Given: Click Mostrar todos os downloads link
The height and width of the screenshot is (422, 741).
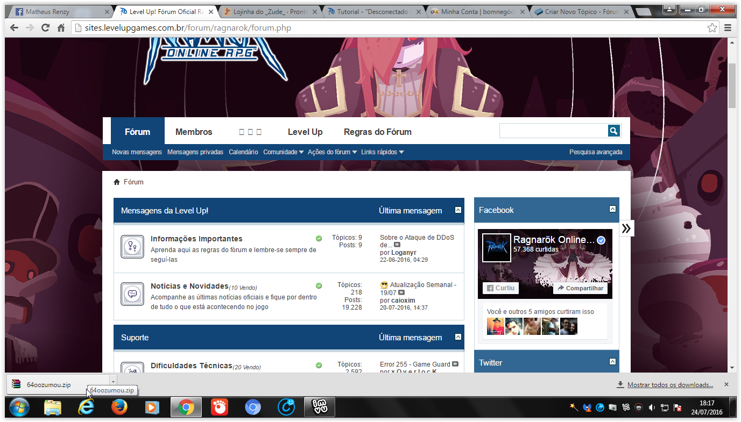Looking at the screenshot, I should click(670, 385).
